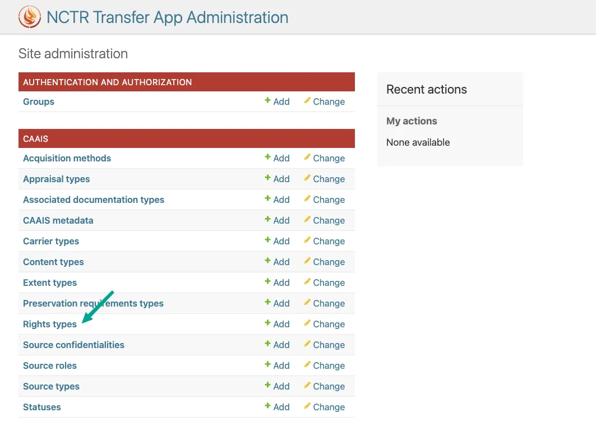Add a Preservation requirements type

click(x=281, y=303)
